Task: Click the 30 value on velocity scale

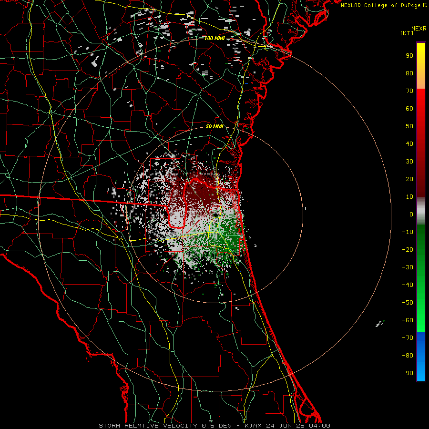Action: [409, 162]
